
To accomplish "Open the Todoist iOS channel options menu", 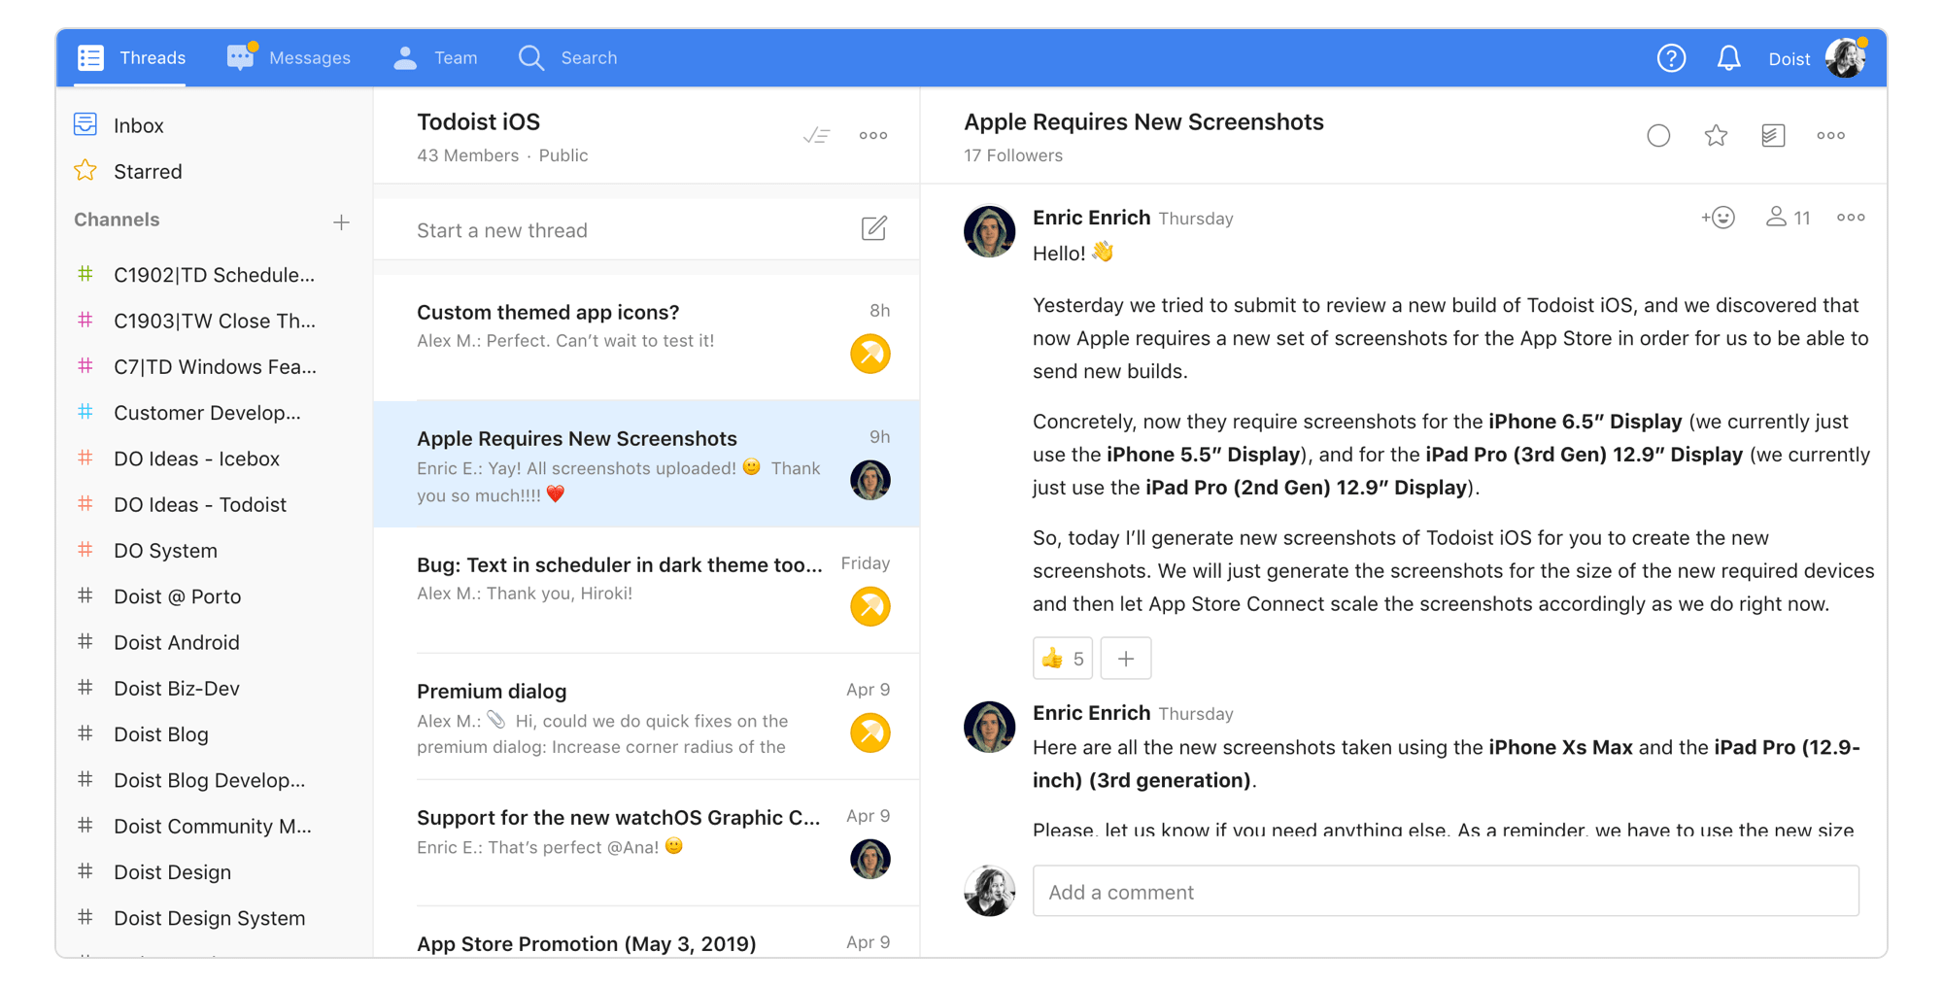I will (x=872, y=135).
